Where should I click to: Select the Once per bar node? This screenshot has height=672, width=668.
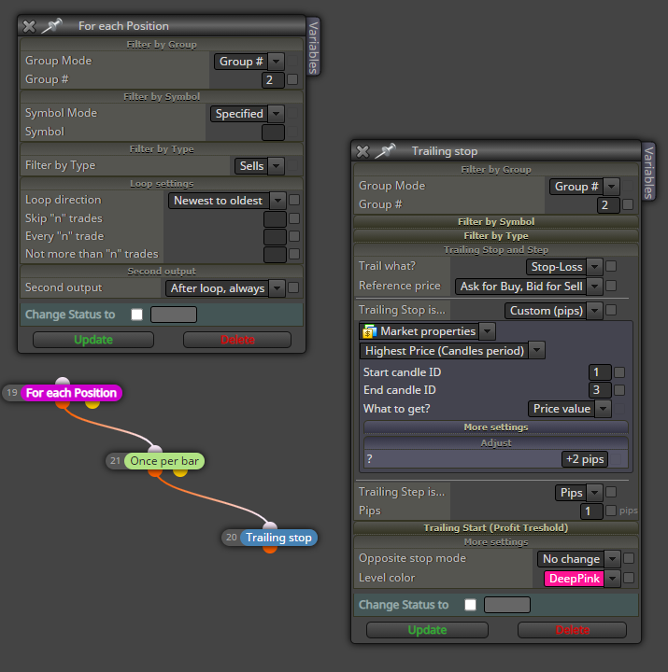[x=164, y=461]
